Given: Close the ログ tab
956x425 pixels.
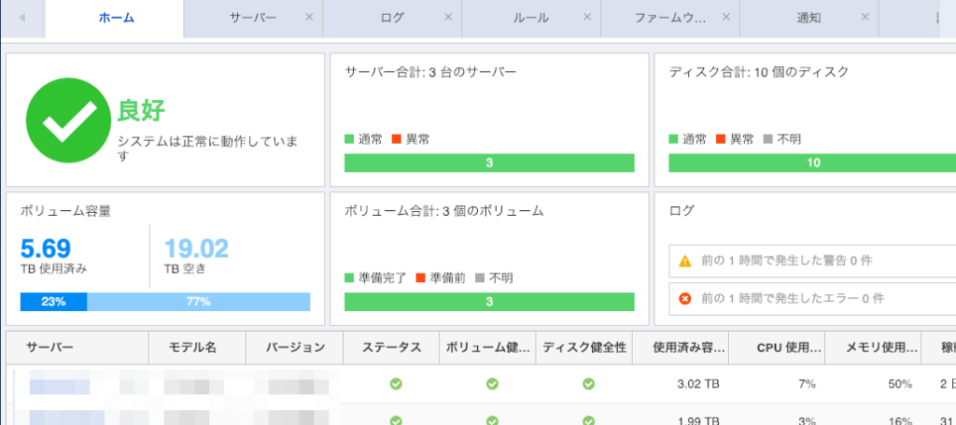Looking at the screenshot, I should click(448, 18).
